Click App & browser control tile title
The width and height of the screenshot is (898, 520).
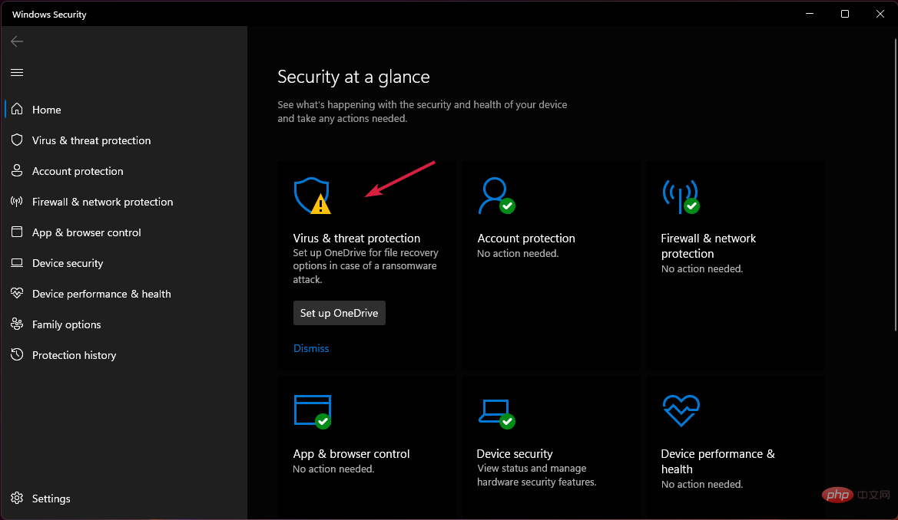pyautogui.click(x=351, y=453)
